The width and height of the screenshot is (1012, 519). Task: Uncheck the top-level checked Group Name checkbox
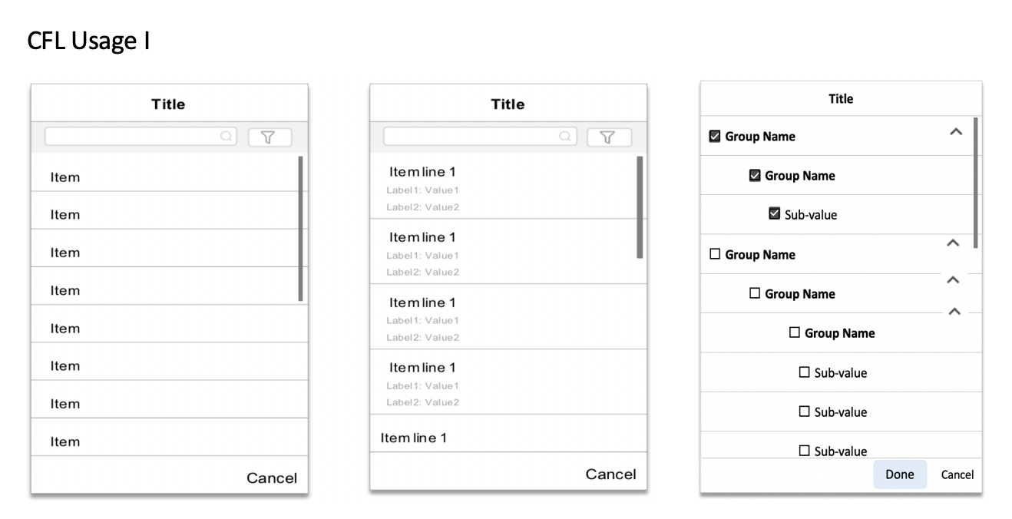(715, 137)
